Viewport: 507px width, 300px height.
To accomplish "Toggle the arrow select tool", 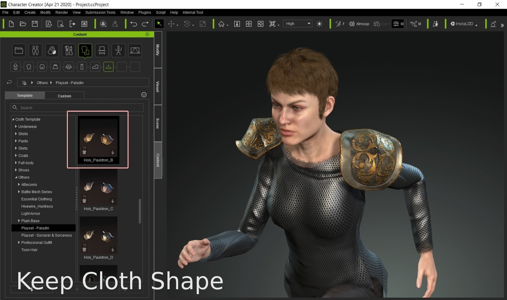I will pyautogui.click(x=159, y=24).
